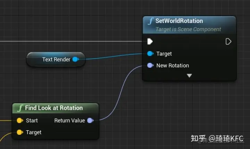Select the Find Look at Rotation node header

[56, 108]
